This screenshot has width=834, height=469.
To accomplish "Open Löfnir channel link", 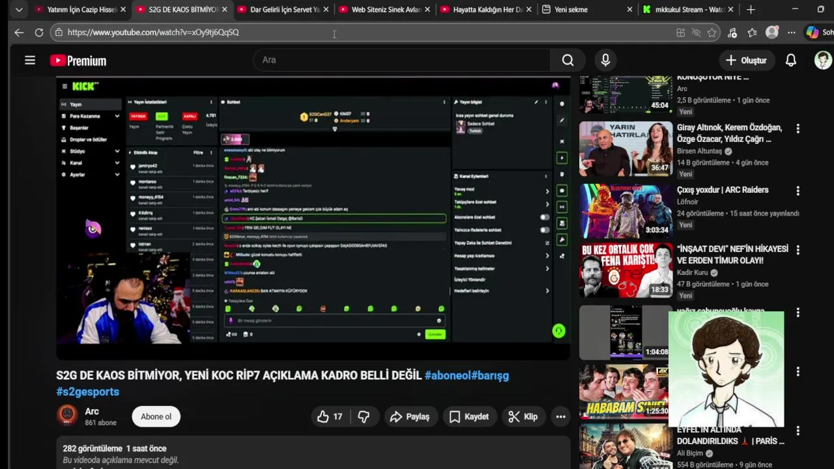I will coord(687,202).
